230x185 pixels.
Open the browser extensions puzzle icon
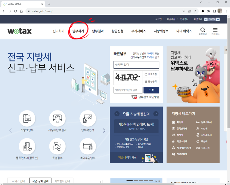(x=209, y=11)
